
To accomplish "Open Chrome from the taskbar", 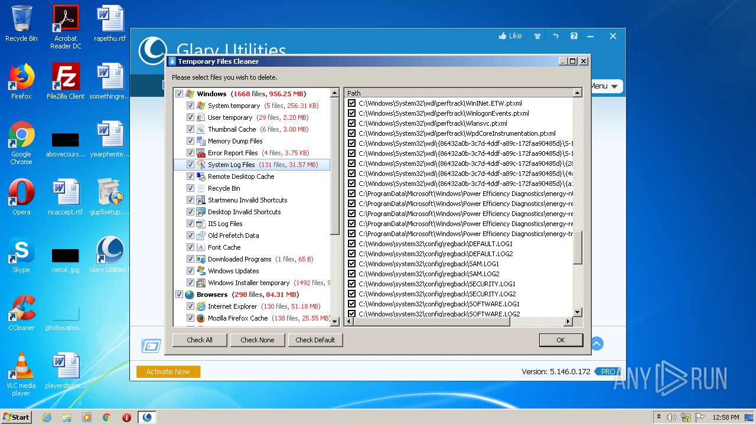I will coord(106,417).
